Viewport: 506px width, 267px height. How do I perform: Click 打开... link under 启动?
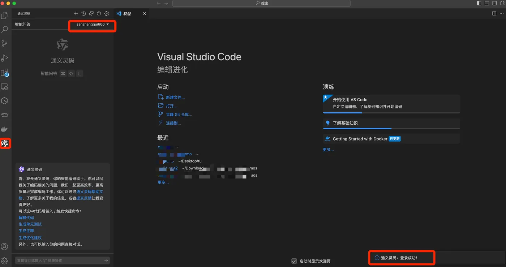(171, 106)
